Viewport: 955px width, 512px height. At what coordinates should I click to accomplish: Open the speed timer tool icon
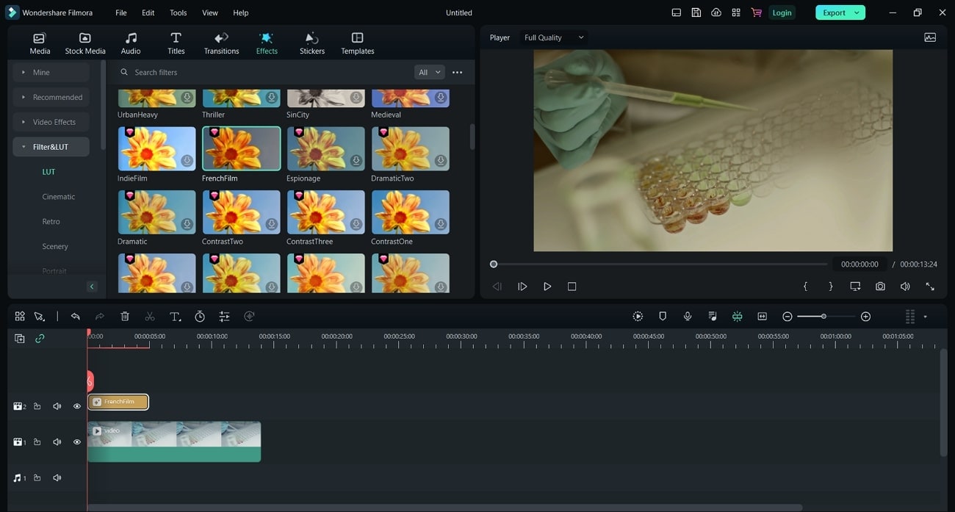pos(200,317)
